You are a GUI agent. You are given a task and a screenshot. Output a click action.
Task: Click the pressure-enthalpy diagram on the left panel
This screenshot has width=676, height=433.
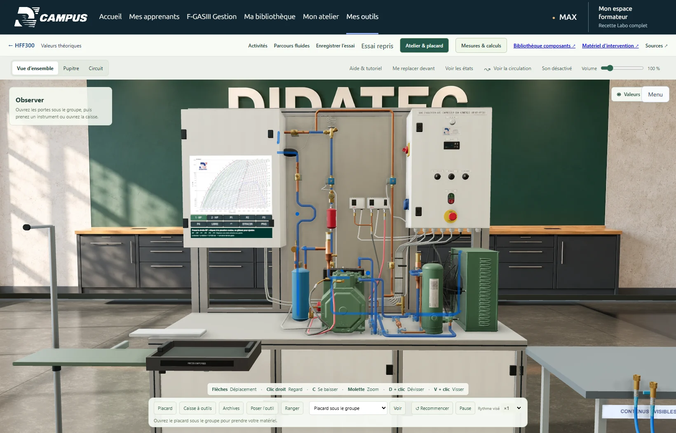231,184
